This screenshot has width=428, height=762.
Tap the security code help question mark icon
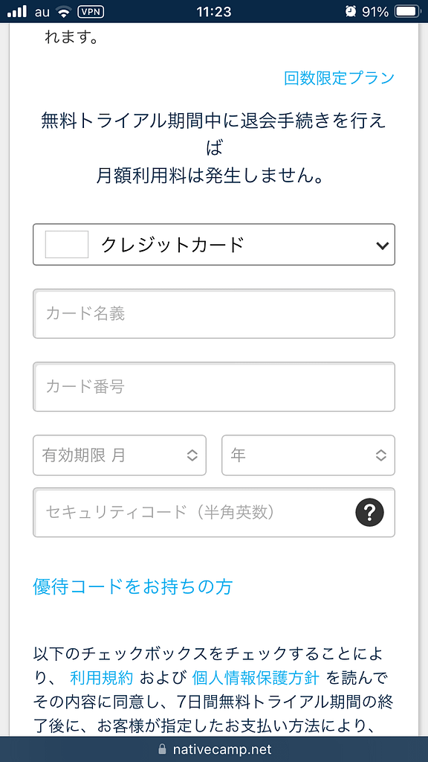tap(369, 512)
